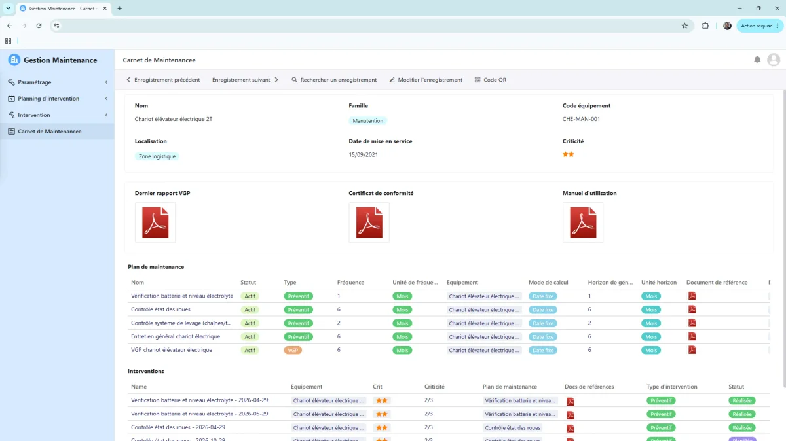Click Rechercher un enregistrement
The height and width of the screenshot is (441, 786).
tap(334, 80)
